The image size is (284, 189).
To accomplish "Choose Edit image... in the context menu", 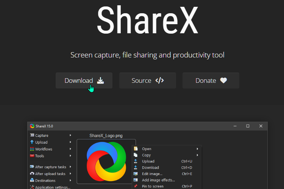I will [x=167, y=174].
